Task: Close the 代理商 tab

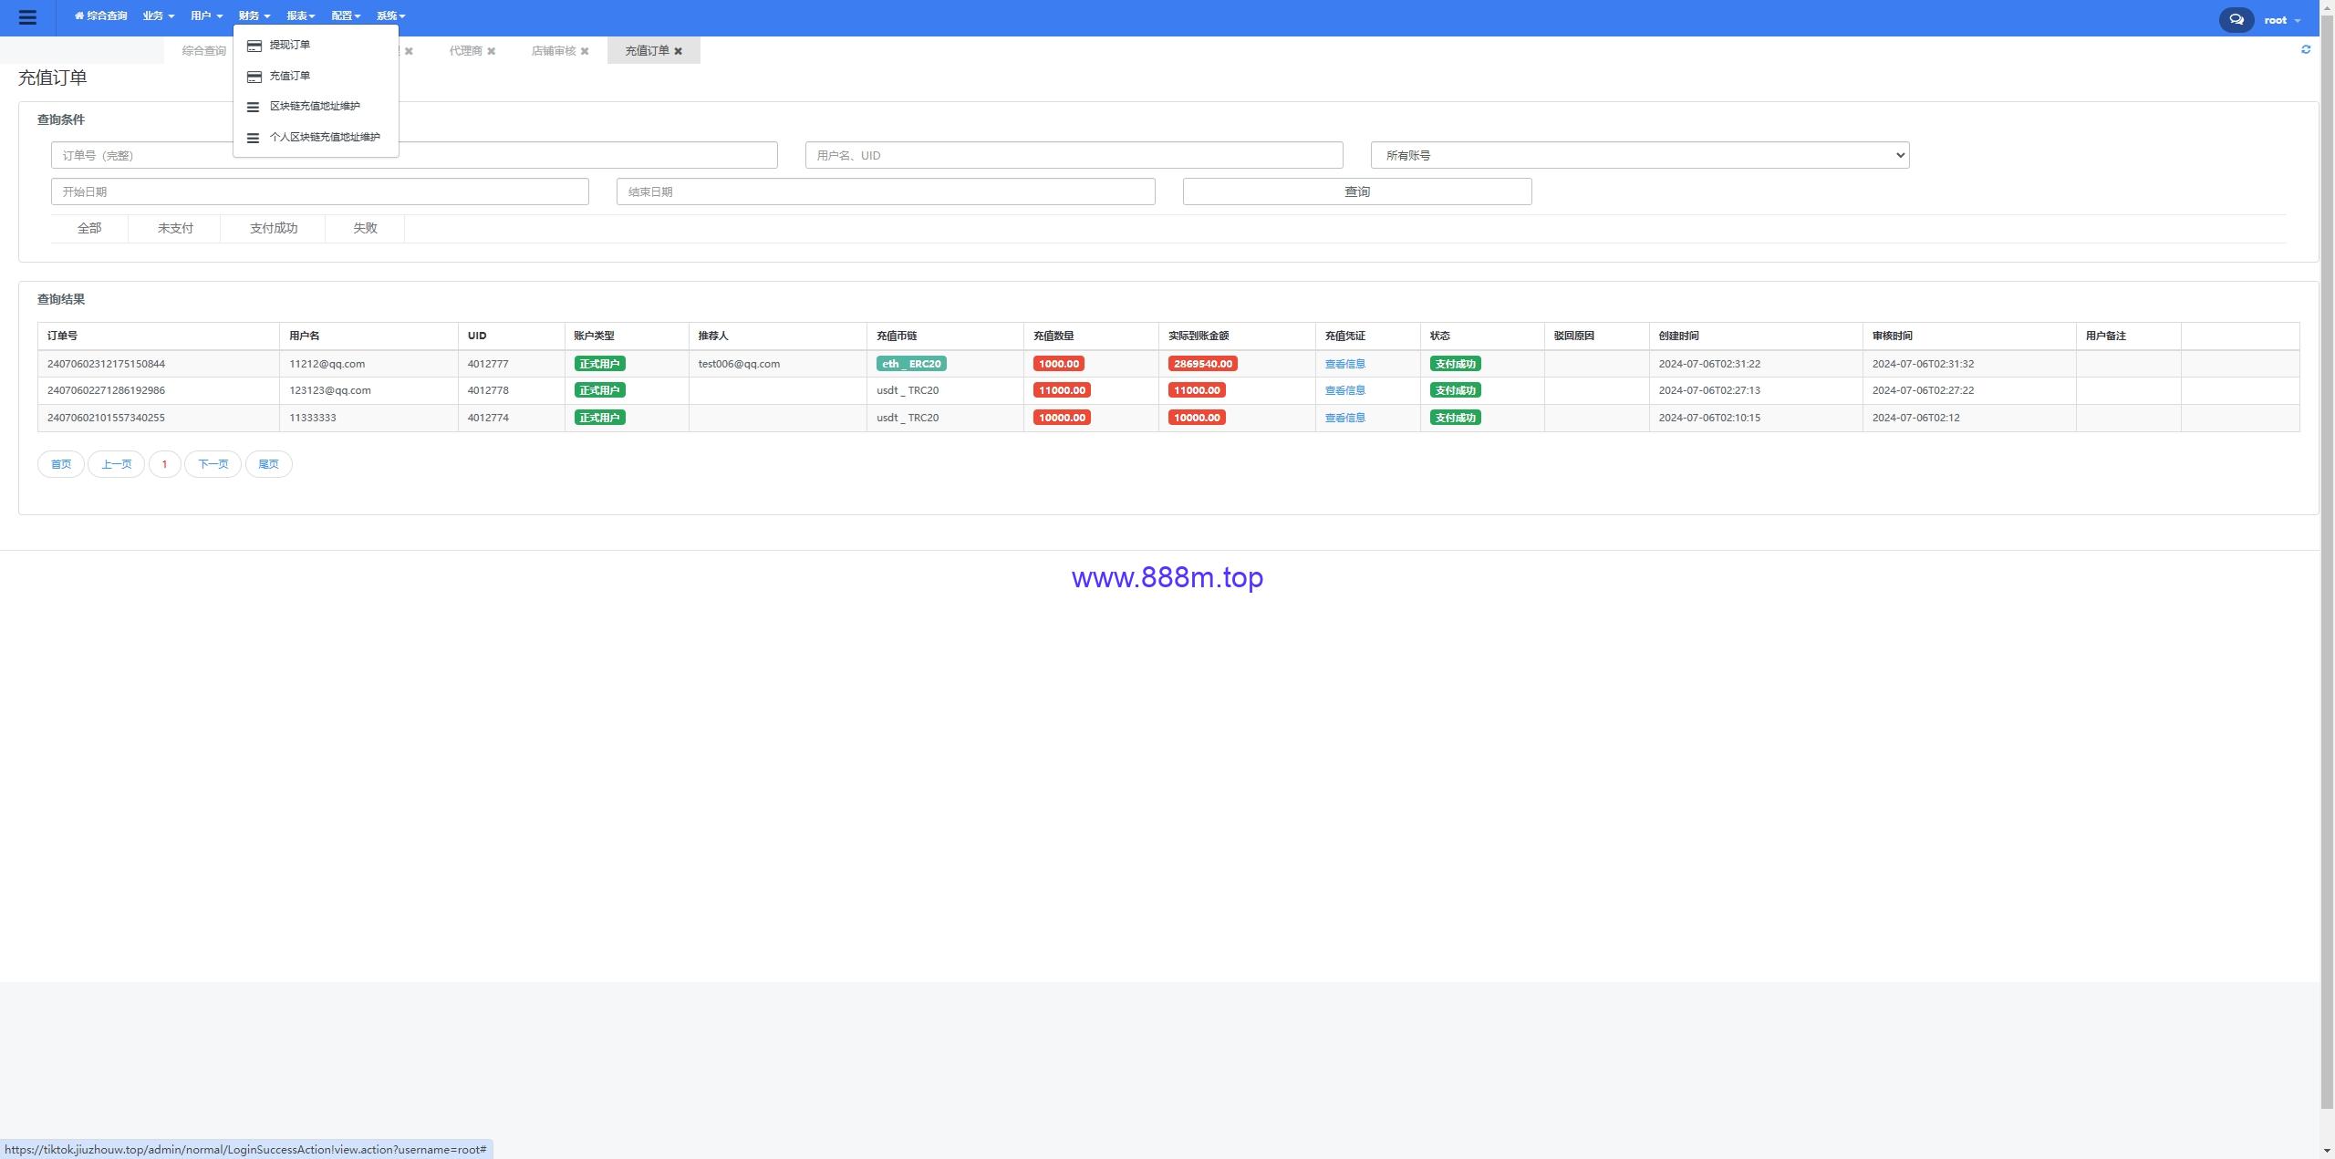Action: click(x=491, y=51)
